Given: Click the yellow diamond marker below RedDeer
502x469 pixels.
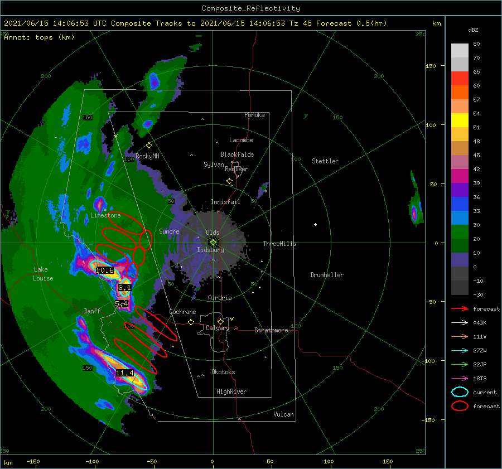Looking at the screenshot, I should click(229, 181).
